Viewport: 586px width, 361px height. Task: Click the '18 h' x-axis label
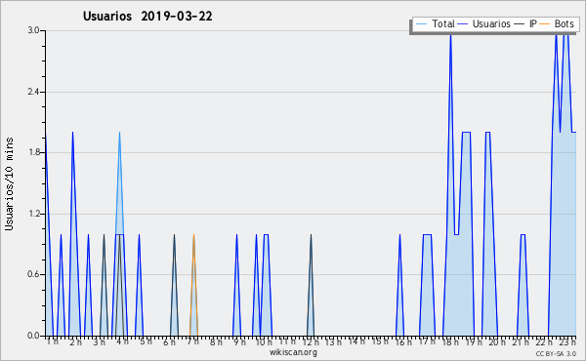[450, 341]
